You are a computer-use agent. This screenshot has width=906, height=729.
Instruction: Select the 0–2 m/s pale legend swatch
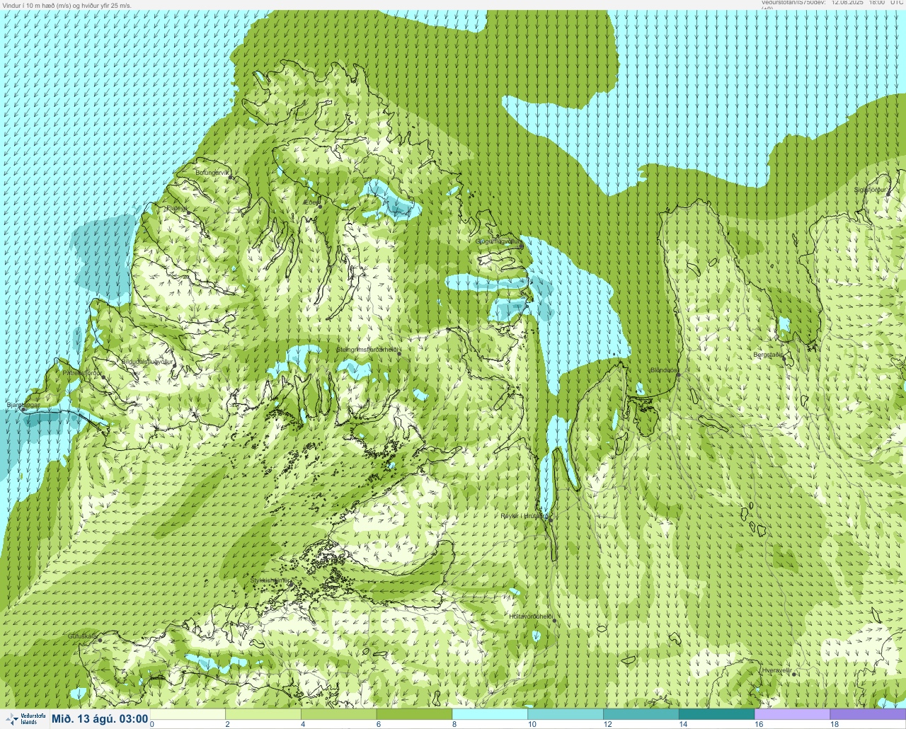coord(188,714)
